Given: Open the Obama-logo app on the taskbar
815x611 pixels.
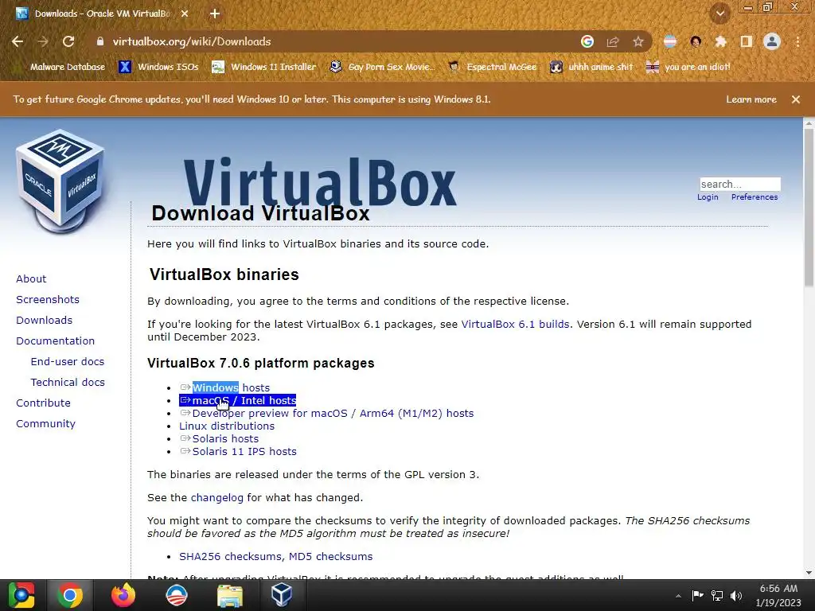Looking at the screenshot, I should (177, 595).
